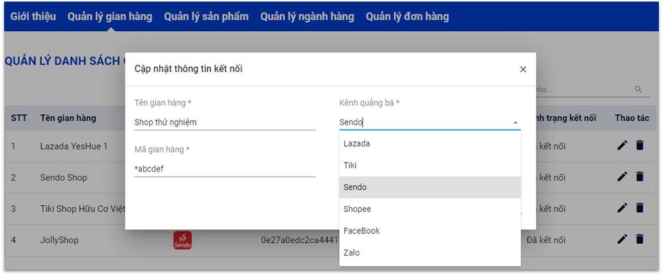Screen dimensions: 663x275
Task: Click the Tên gian hàng input field
Action: (225, 123)
